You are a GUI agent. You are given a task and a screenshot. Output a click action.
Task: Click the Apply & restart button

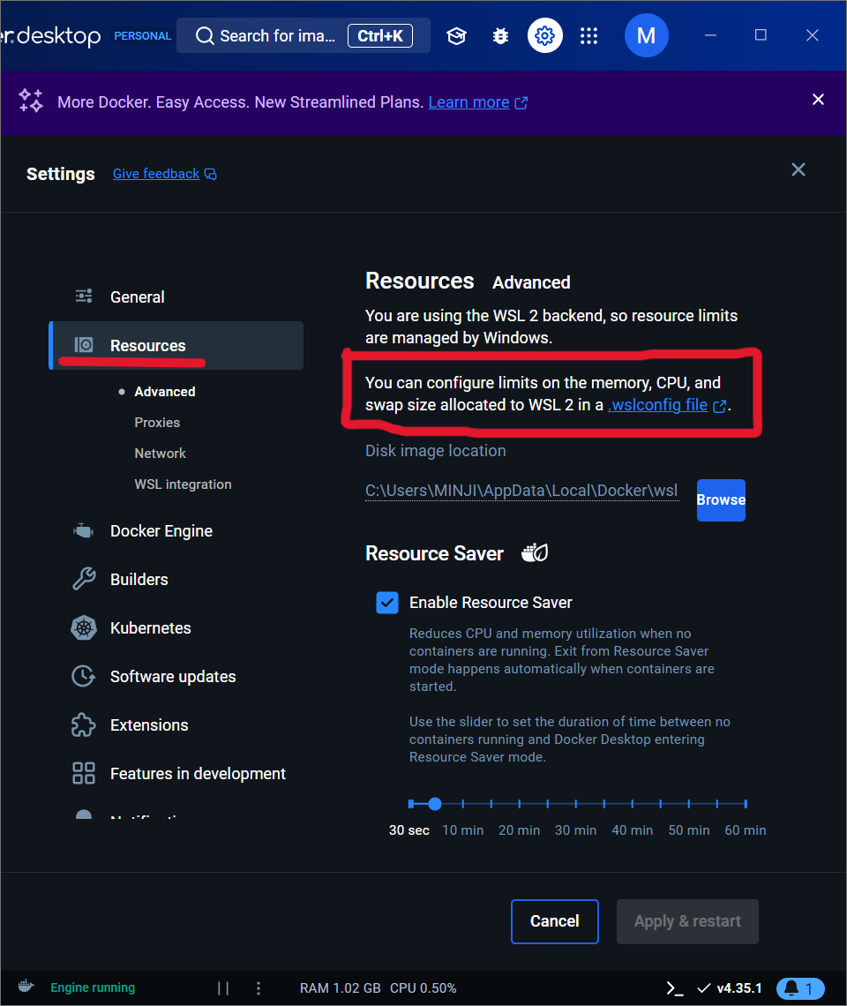[x=687, y=921]
